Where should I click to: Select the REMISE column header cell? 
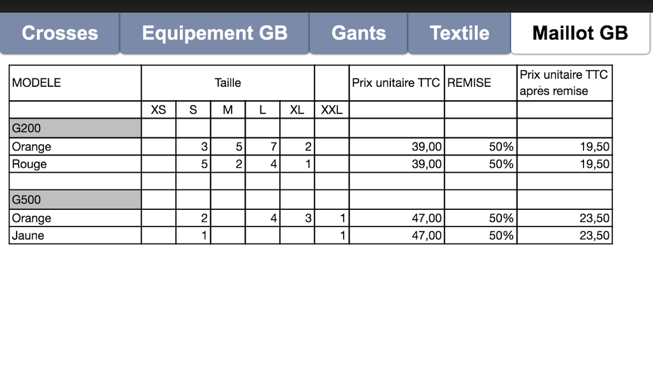[x=480, y=83]
